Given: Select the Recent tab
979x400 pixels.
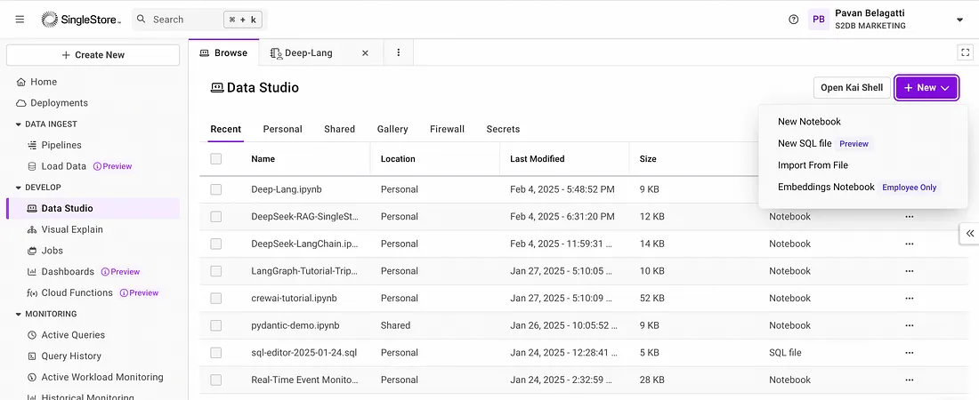Looking at the screenshot, I should point(225,129).
